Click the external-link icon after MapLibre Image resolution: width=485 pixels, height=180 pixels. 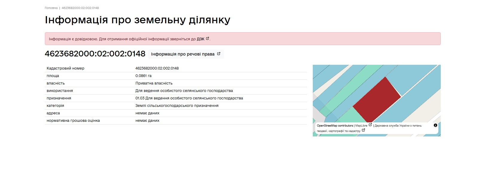[370, 125]
